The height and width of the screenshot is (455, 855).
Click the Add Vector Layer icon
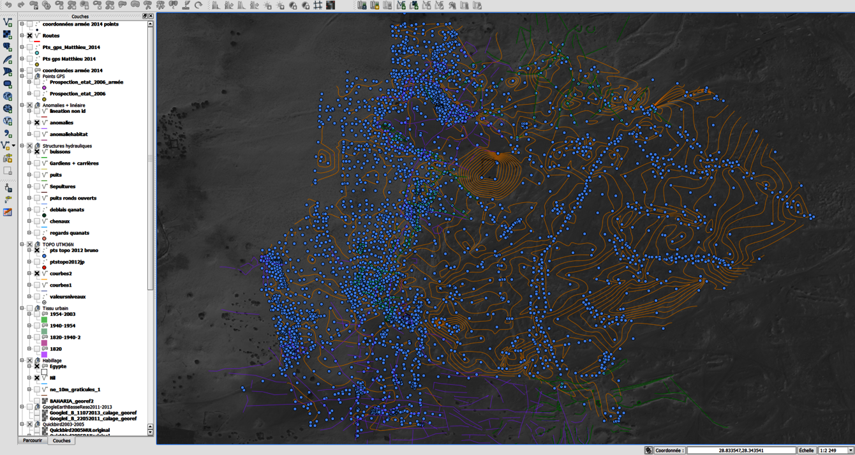point(8,22)
